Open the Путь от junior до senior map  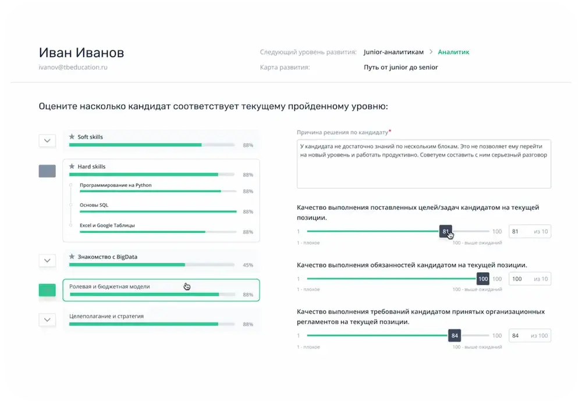[401, 67]
